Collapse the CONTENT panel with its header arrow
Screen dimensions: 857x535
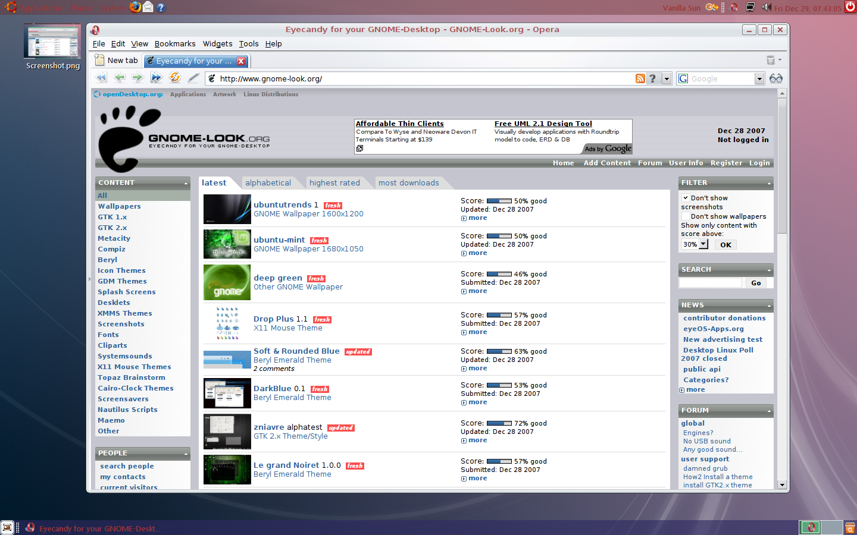pos(186,183)
